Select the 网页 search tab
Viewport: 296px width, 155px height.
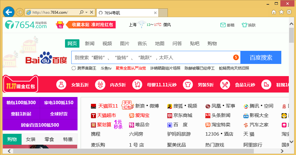point(72,43)
